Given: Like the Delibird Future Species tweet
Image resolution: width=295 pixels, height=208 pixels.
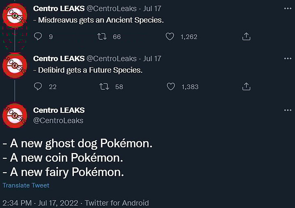Looking at the screenshot, I should click(x=171, y=87).
